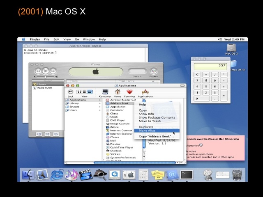Click the Trash in the Dock
Screen dimensions: 263x197
(x=237, y=175)
